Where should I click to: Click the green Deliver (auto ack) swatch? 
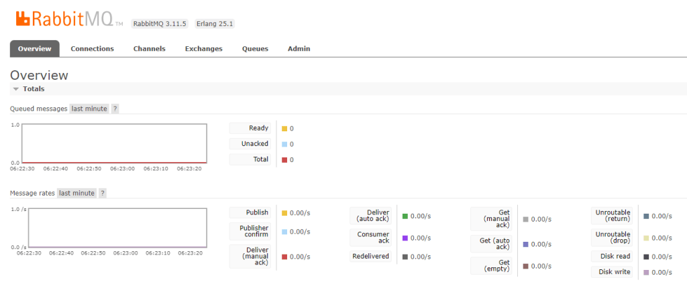[405, 216]
